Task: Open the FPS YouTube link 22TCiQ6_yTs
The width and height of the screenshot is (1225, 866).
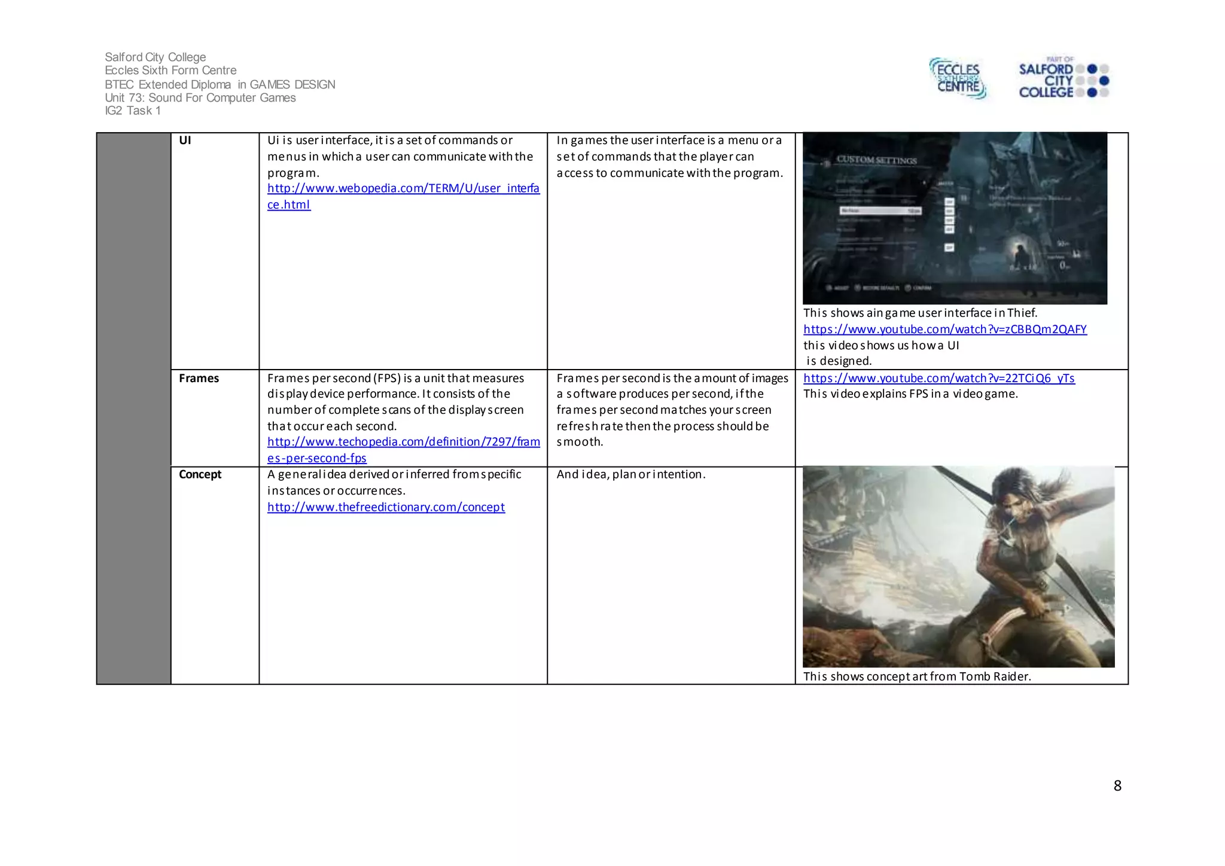Action: point(938,378)
